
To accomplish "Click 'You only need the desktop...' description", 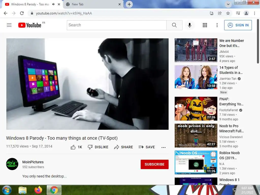I will tap(44, 176).
